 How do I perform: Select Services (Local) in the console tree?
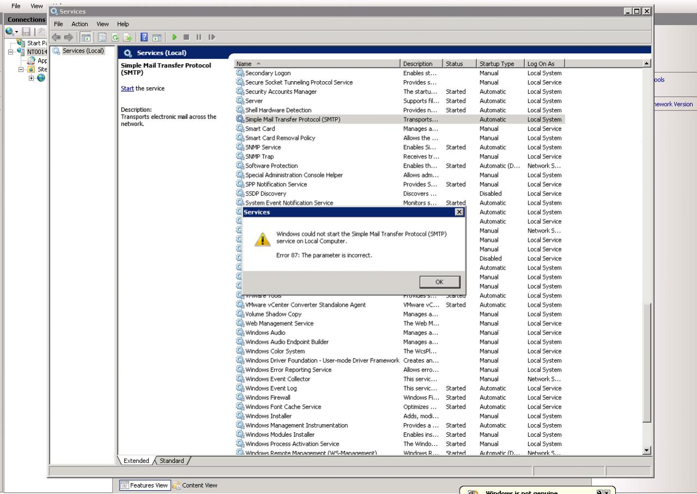click(x=83, y=51)
